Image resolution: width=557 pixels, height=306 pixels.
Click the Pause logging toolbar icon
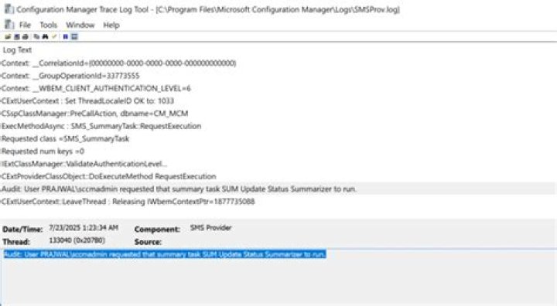(65, 36)
